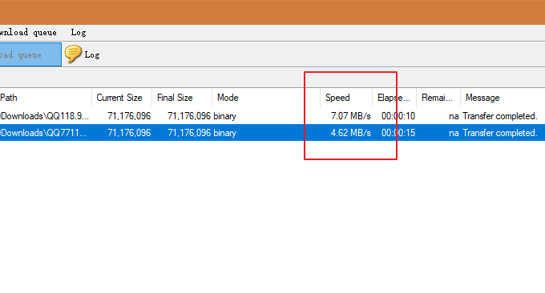Open the download queue menu item
545x293 pixels.
tap(28, 33)
